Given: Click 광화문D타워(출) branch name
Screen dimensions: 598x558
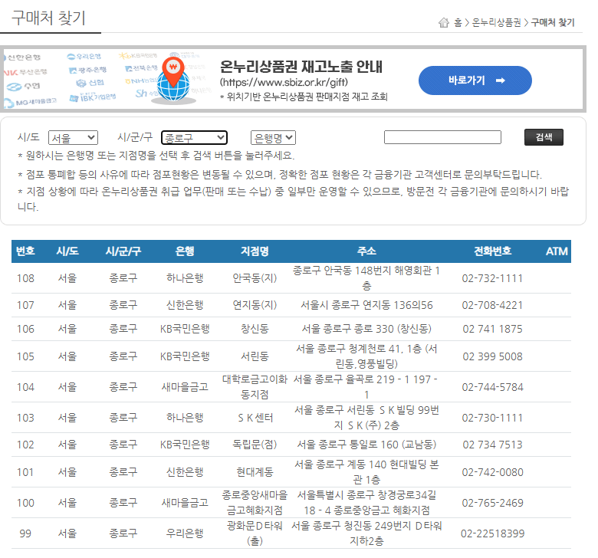Looking at the screenshot, I should pos(255,533).
